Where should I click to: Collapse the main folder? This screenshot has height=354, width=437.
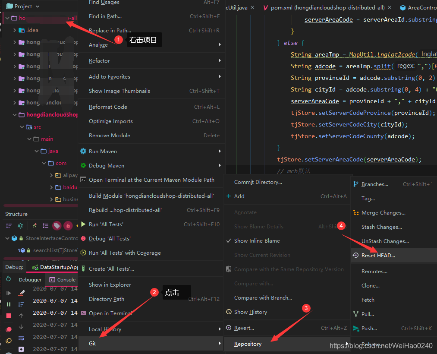pyautogui.click(x=29, y=139)
